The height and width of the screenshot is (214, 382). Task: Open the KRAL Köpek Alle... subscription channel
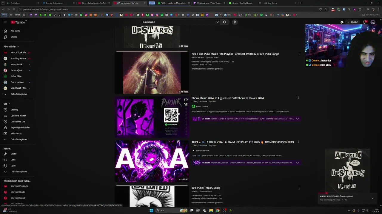click(17, 53)
